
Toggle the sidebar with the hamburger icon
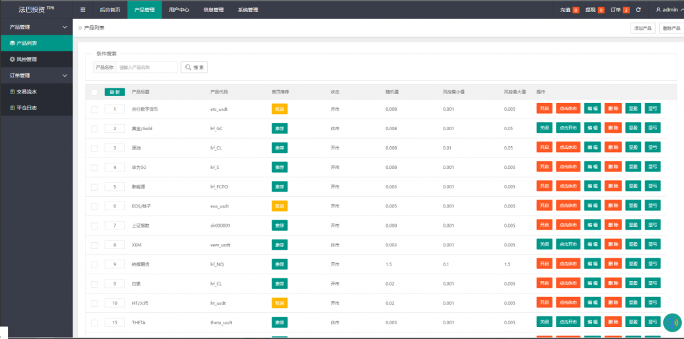pos(83,10)
